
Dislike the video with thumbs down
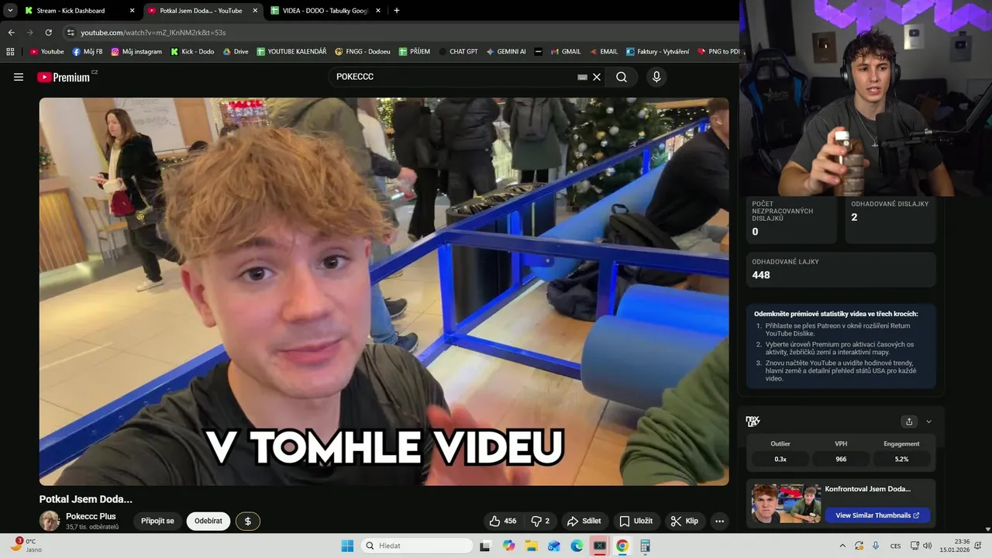tap(540, 521)
